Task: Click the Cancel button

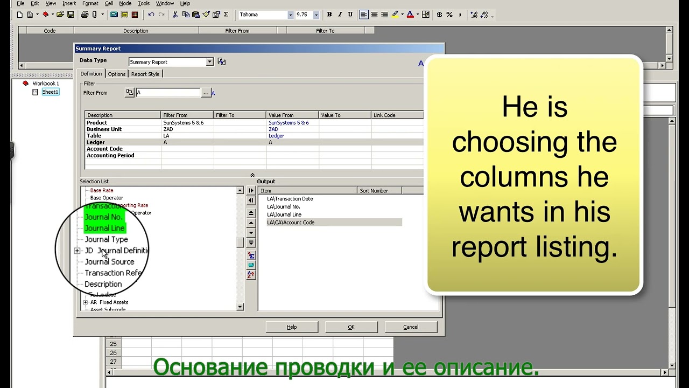Action: point(411,327)
